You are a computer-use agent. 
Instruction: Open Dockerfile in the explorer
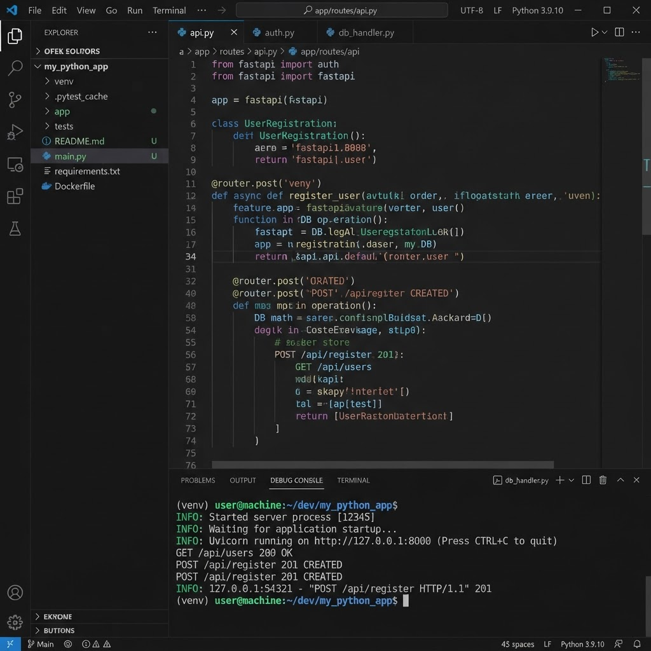click(100, 186)
